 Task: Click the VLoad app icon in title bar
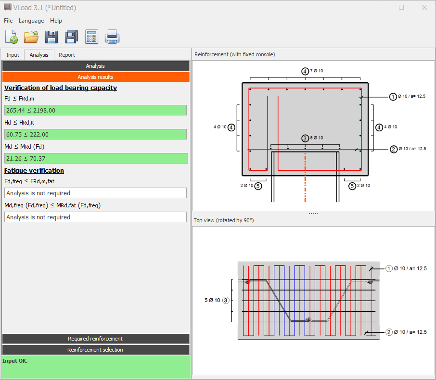pyautogui.click(x=8, y=7)
